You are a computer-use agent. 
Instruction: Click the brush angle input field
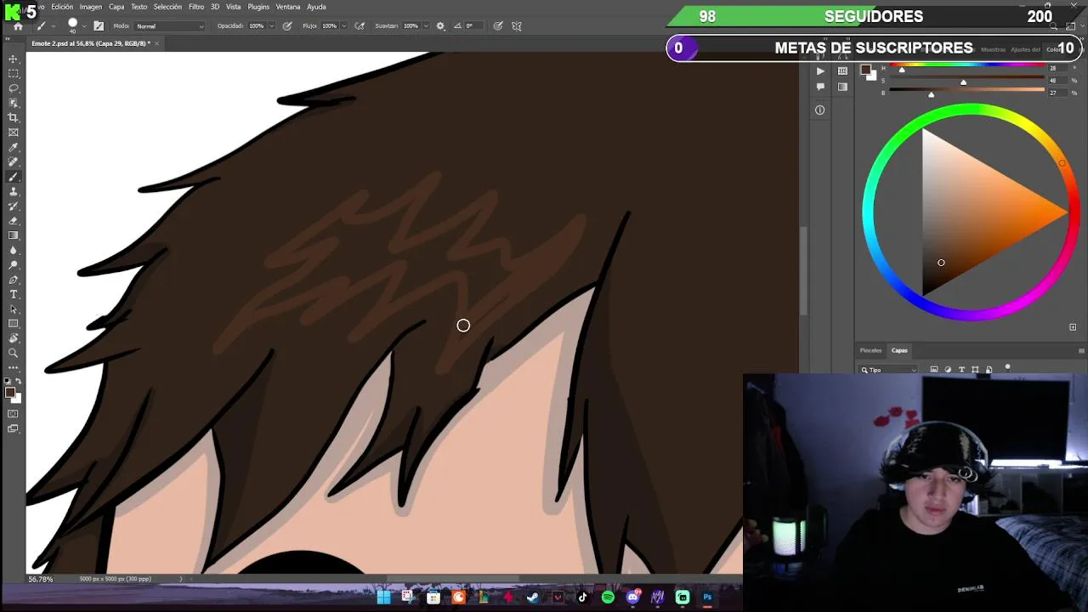tap(473, 26)
